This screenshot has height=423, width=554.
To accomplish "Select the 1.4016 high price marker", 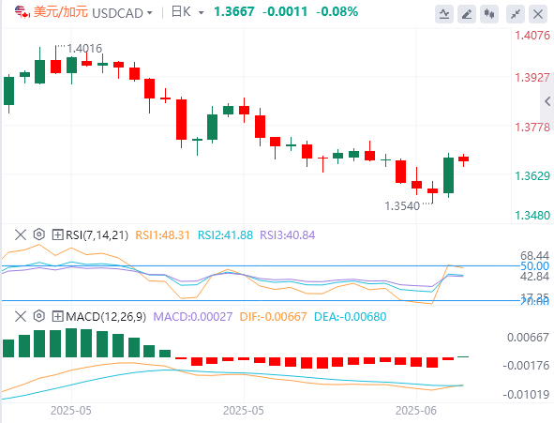I will point(84,49).
